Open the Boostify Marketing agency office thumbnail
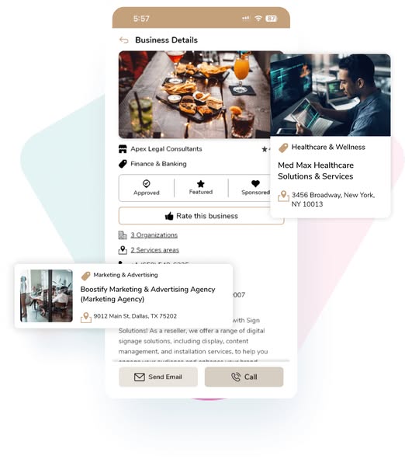405x466 pixels. coord(47,296)
